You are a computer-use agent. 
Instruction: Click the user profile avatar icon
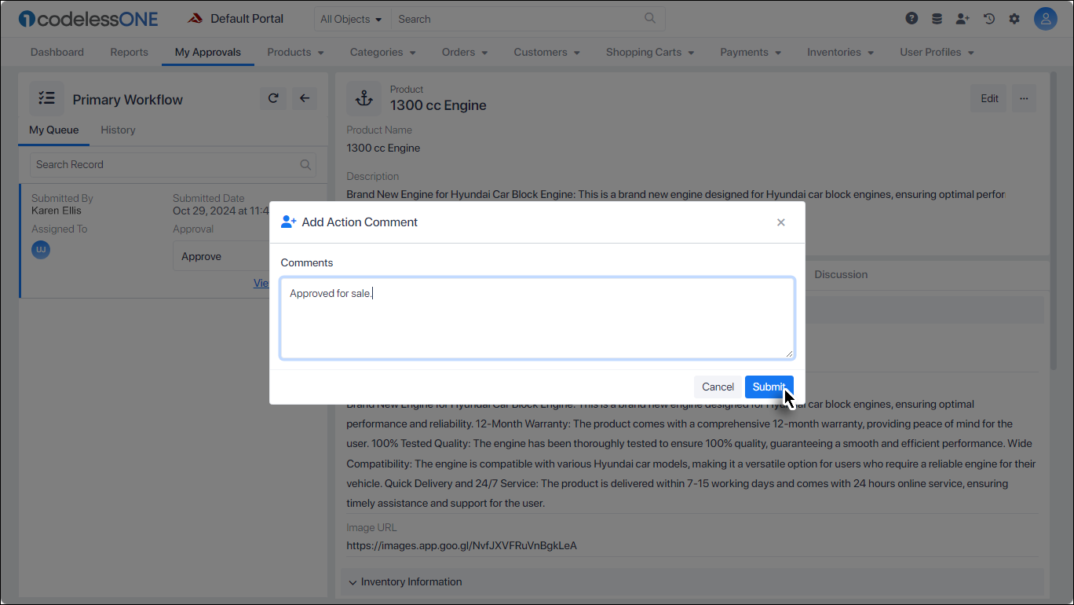[x=1046, y=17]
